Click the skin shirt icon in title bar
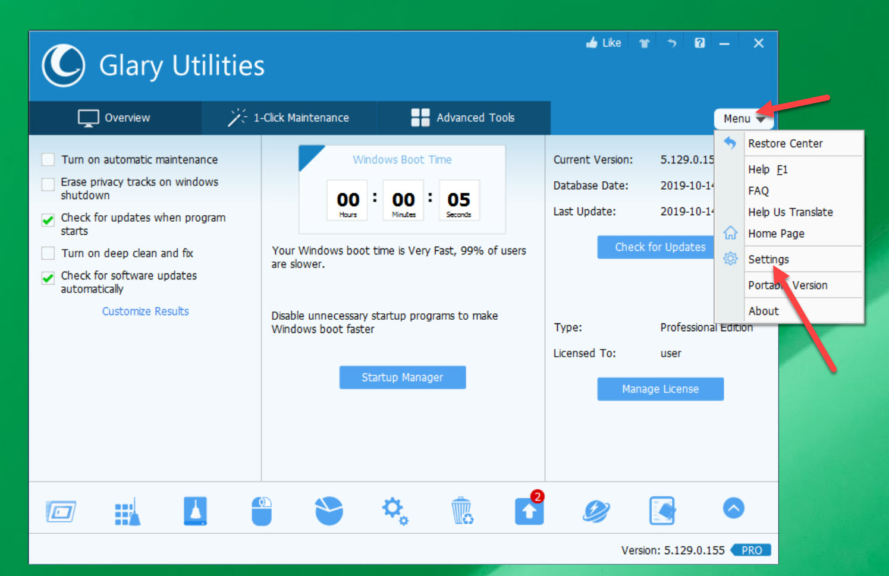This screenshot has height=576, width=889. click(644, 43)
